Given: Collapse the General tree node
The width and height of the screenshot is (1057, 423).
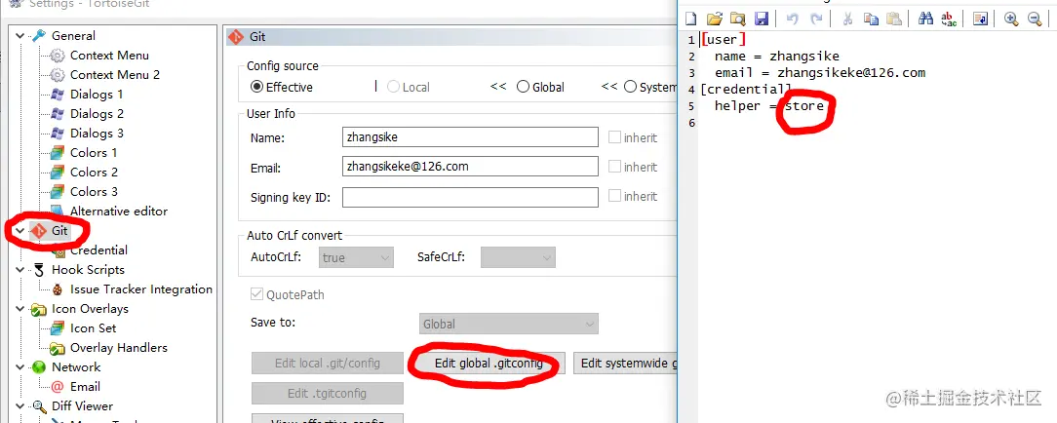Looking at the screenshot, I should pos(20,36).
